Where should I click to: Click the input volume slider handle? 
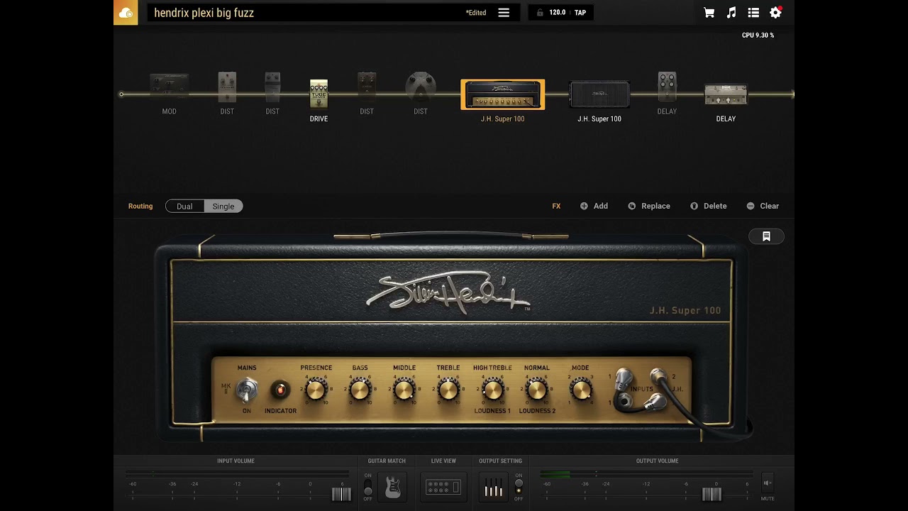pyautogui.click(x=341, y=494)
